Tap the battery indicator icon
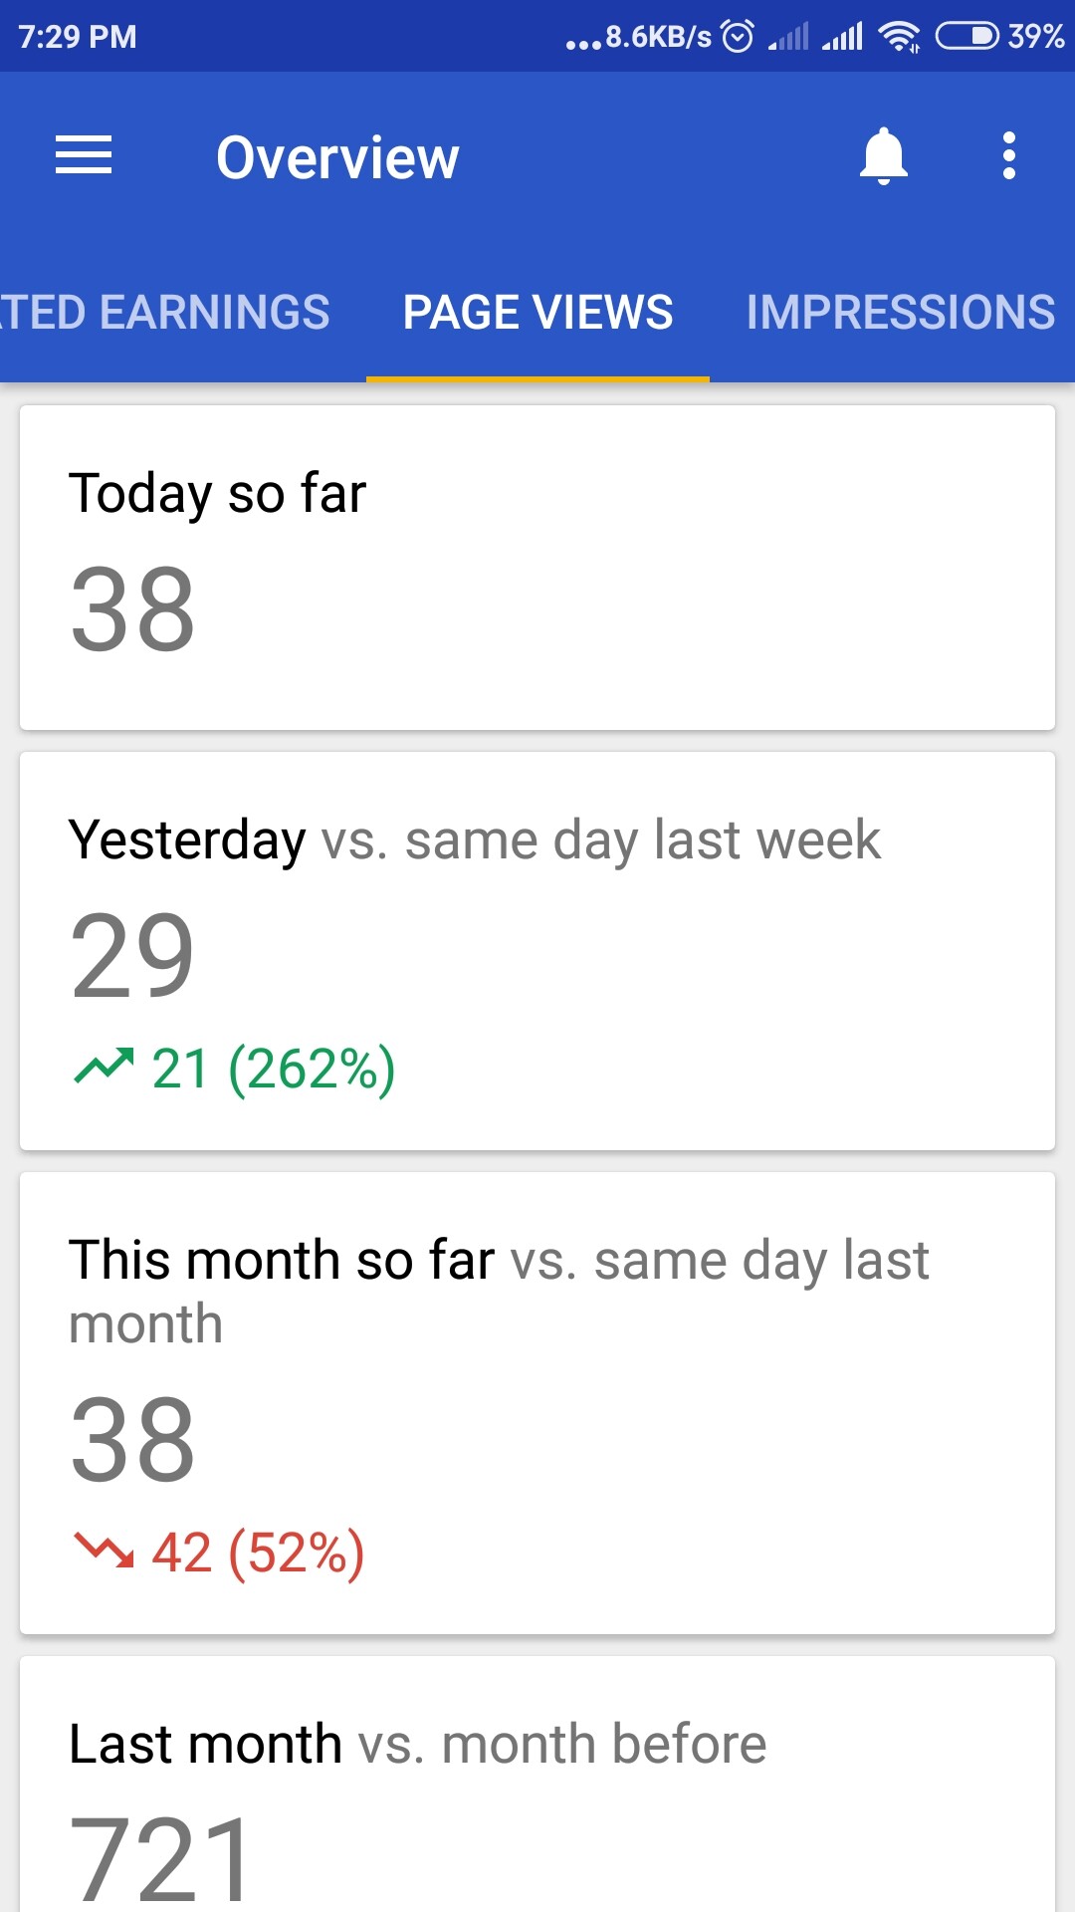 (967, 37)
